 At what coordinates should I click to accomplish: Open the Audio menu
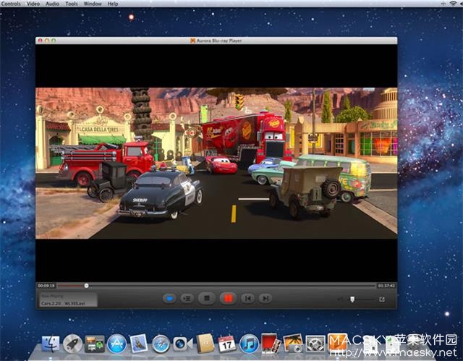[52, 4]
